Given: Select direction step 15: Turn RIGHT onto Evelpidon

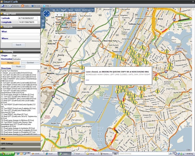Looking at the screenshot, I should click(x=18, y=109).
